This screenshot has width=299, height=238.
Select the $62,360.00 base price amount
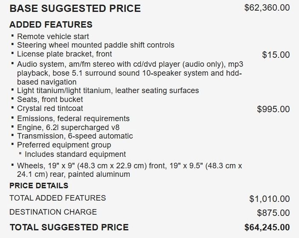point(267,8)
